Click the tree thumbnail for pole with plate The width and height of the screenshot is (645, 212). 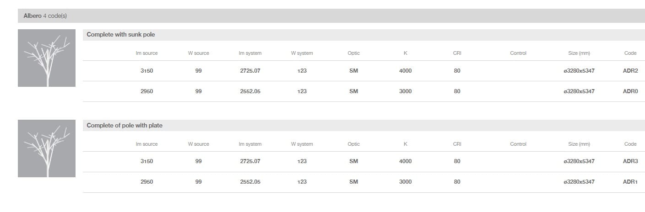coord(47,148)
